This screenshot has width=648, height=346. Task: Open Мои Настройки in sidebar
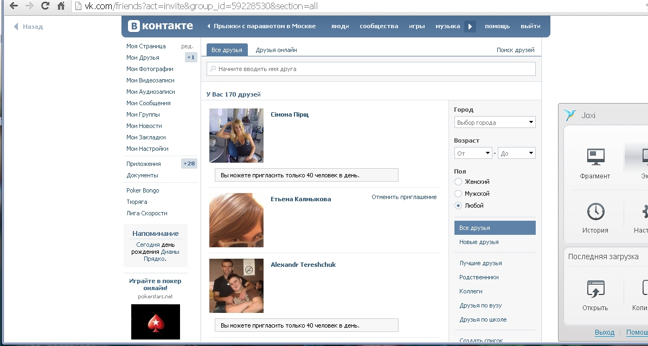coord(147,149)
